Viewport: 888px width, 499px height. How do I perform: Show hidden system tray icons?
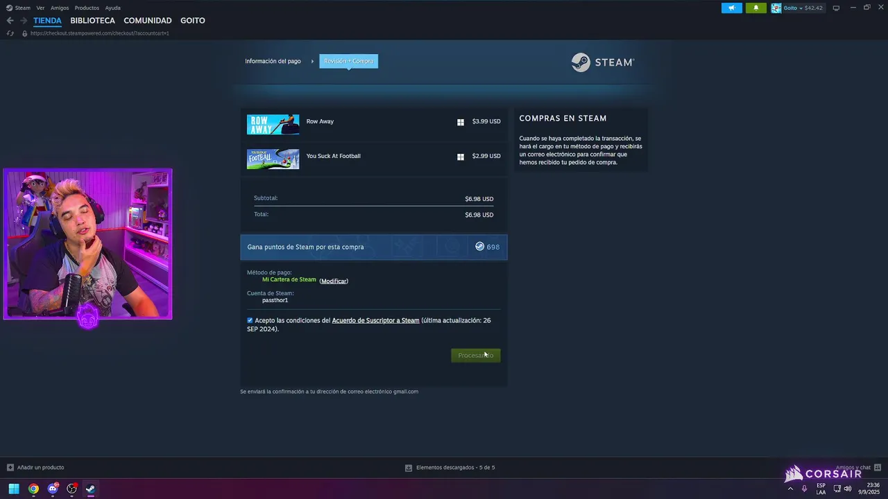tap(790, 489)
